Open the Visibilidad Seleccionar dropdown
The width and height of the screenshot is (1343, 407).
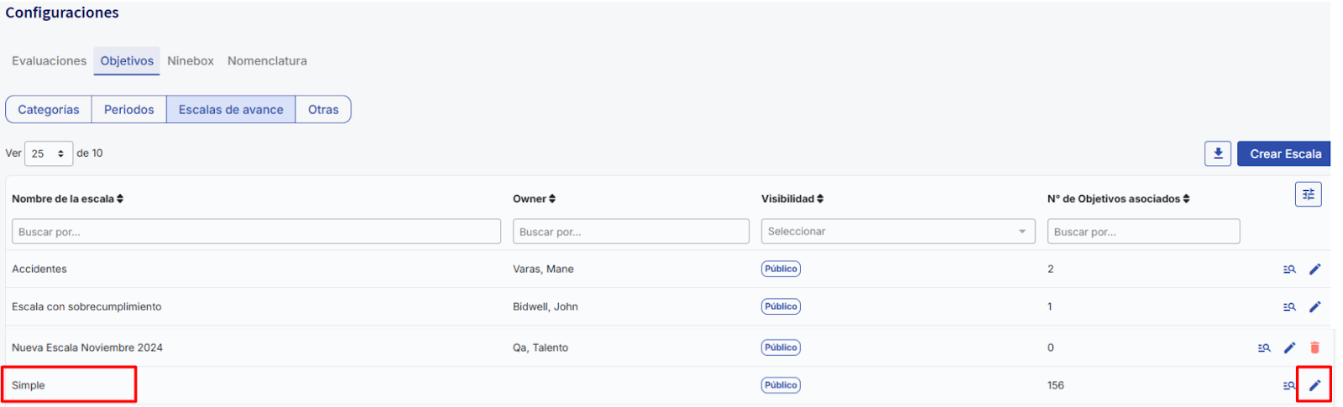coord(897,231)
